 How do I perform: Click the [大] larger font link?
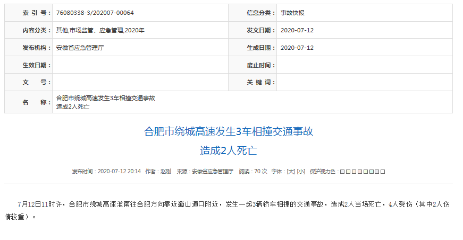(291, 172)
